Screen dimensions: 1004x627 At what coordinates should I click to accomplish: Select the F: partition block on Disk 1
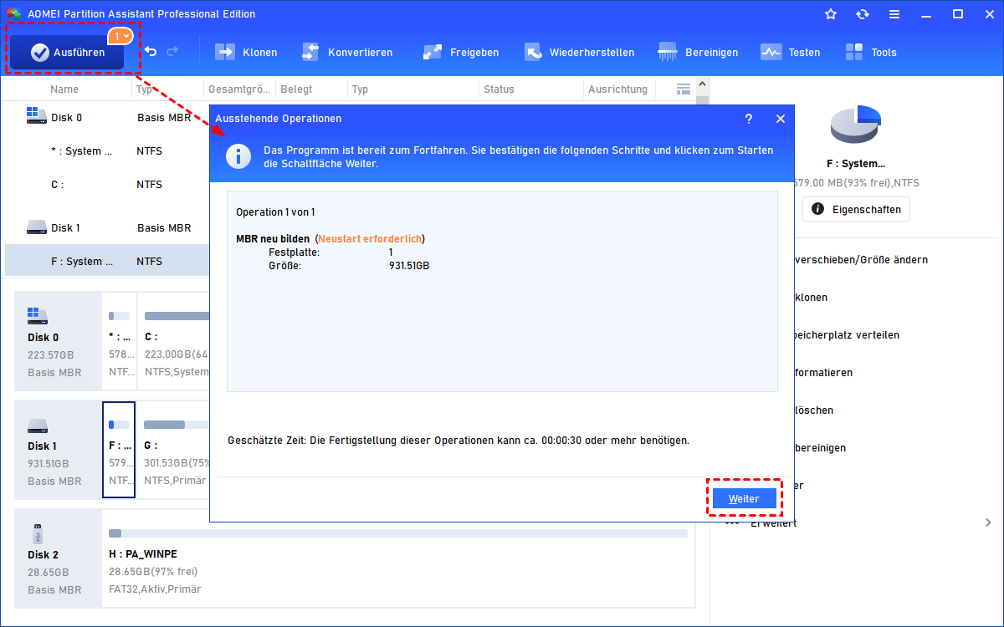pyautogui.click(x=119, y=450)
